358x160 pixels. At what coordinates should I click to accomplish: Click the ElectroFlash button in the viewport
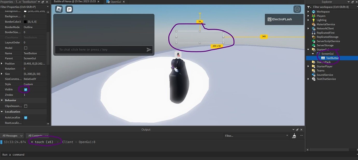click(x=284, y=19)
